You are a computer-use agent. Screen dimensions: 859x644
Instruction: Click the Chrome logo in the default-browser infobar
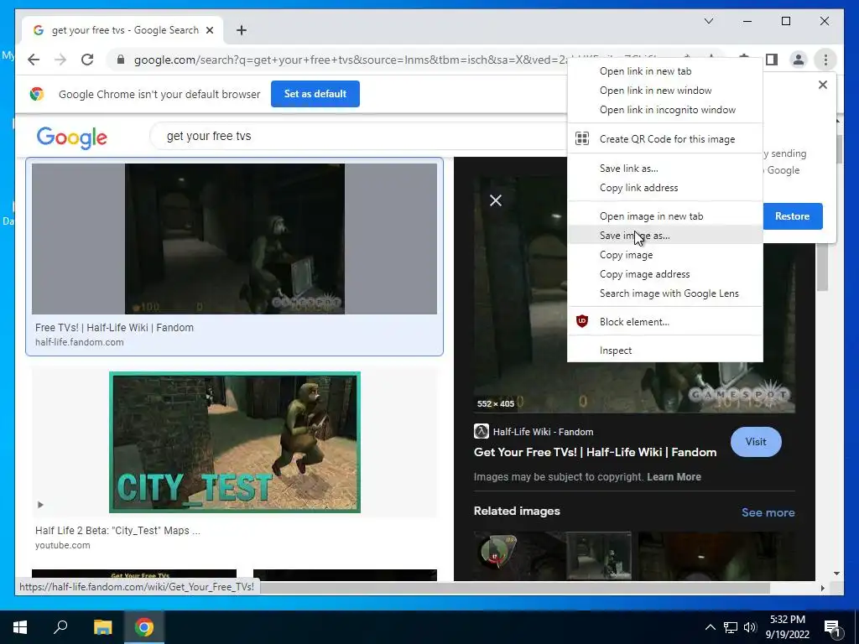click(37, 94)
